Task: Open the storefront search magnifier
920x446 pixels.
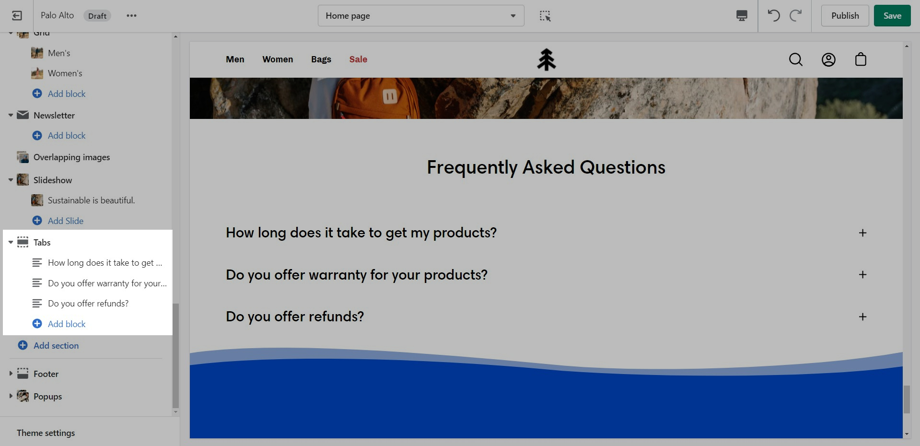Action: pos(796,59)
